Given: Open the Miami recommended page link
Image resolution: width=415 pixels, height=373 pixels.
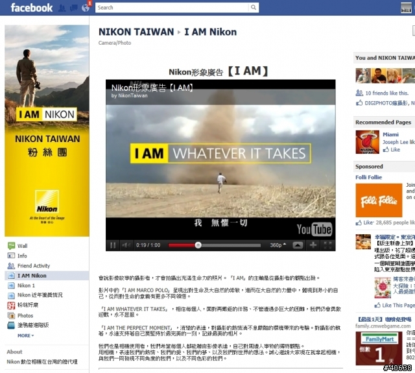Looking at the screenshot, I should pyautogui.click(x=390, y=134).
